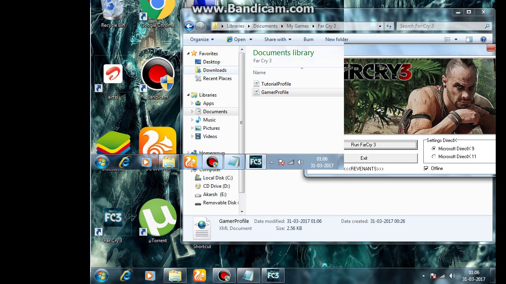The image size is (506, 284).
Task: Click Burn in Explorer toolbar
Action: point(308,39)
